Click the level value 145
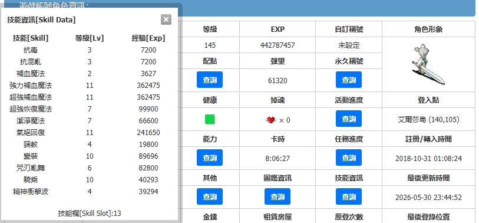The image size is (479, 223). [x=210, y=45]
